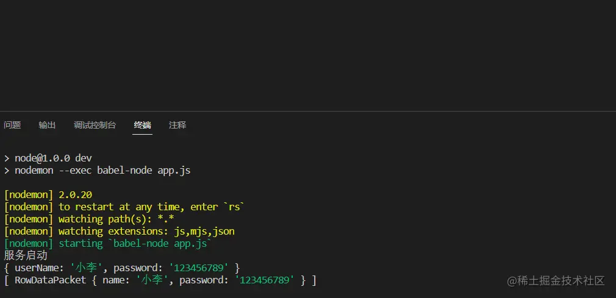The image size is (616, 298).
Task: Open the 问题 panel tab
Action: tap(12, 126)
